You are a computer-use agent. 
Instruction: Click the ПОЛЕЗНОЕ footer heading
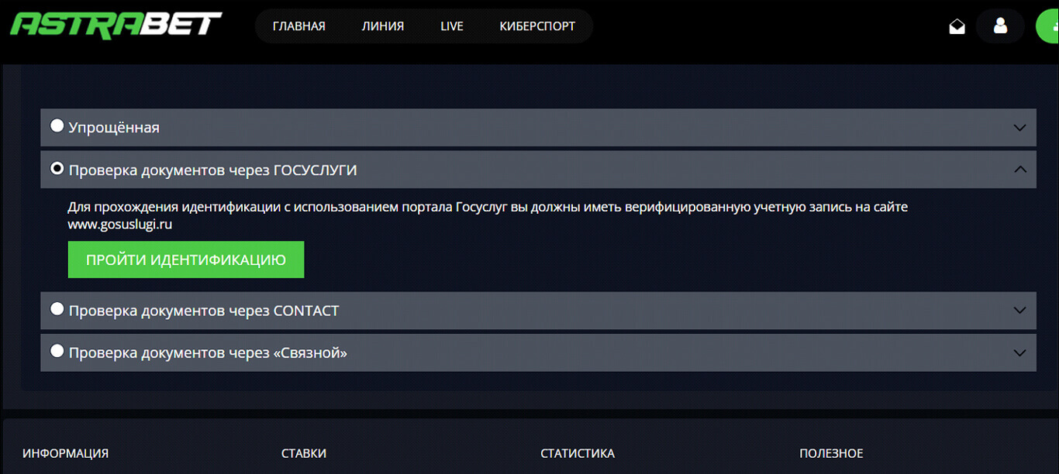coord(831,453)
